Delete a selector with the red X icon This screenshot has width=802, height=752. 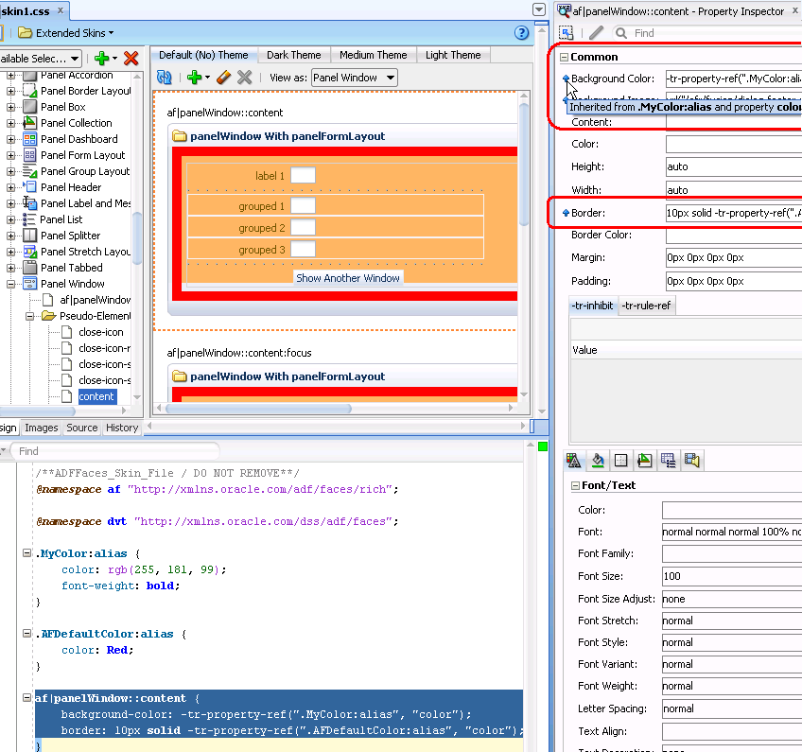pos(131,58)
